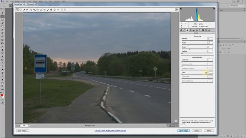Select Photoshop Zoom tool in left toolbar
This screenshot has height=138, width=246.
coord(2,86)
